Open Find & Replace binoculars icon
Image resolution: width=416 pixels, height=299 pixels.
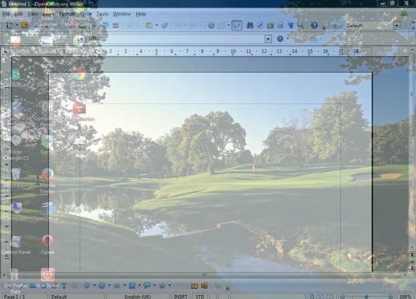[250, 26]
